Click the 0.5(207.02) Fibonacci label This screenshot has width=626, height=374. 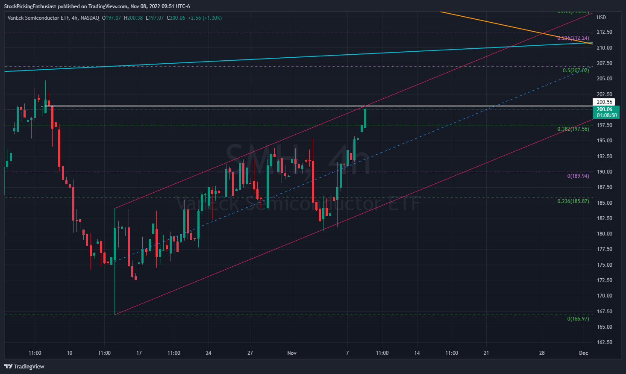[576, 71]
